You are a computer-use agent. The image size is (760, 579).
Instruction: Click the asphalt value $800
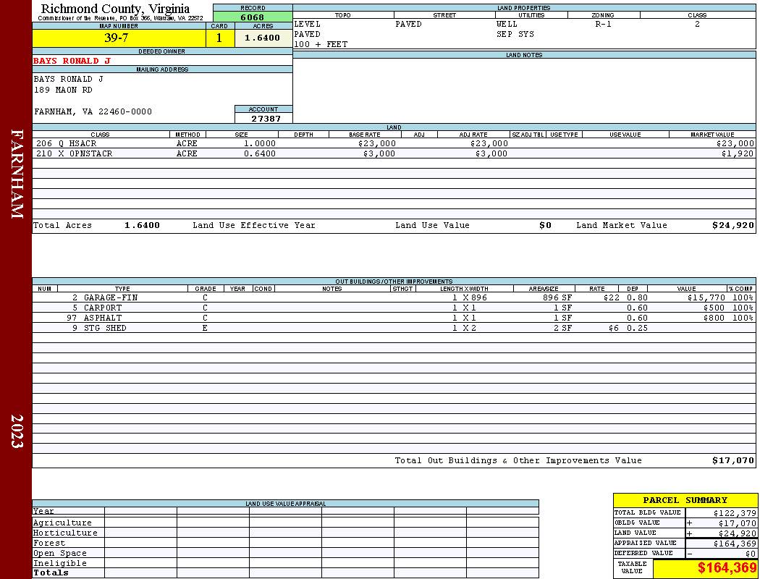[x=714, y=318]
